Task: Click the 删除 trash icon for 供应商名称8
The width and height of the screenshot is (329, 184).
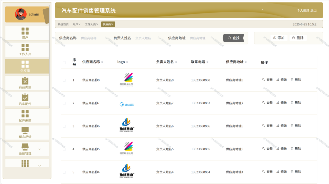Action: click(292, 79)
